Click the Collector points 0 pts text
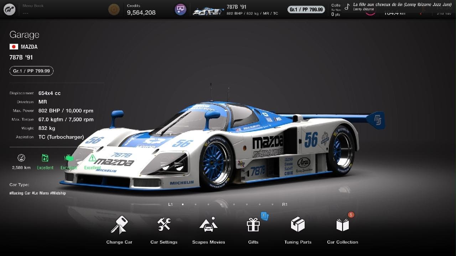Screen dimensions: 456x256 click(x=336, y=15)
